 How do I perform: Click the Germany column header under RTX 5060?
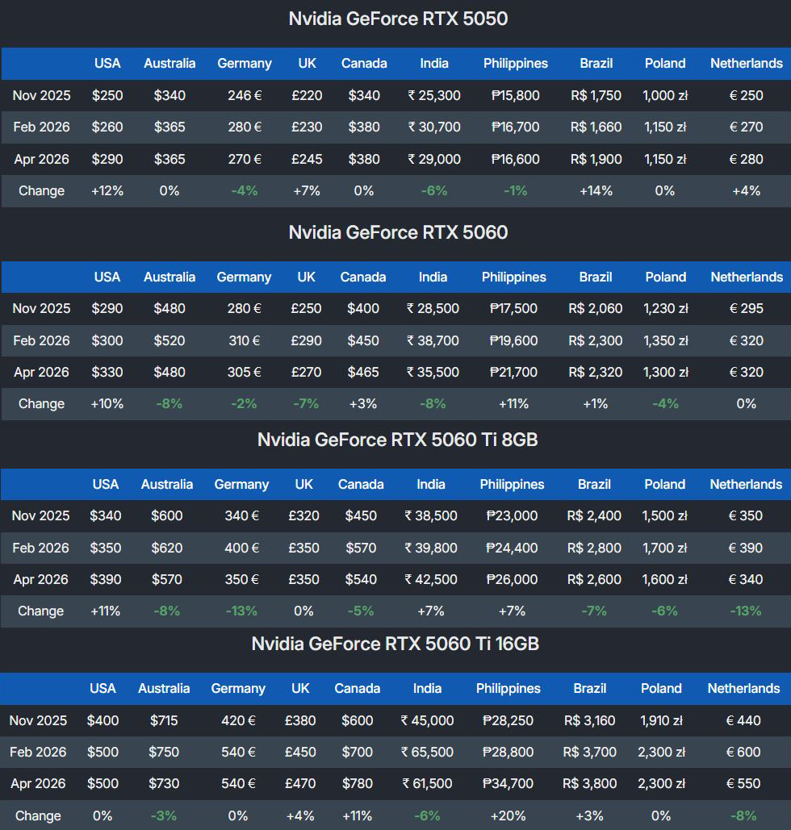pos(245,277)
